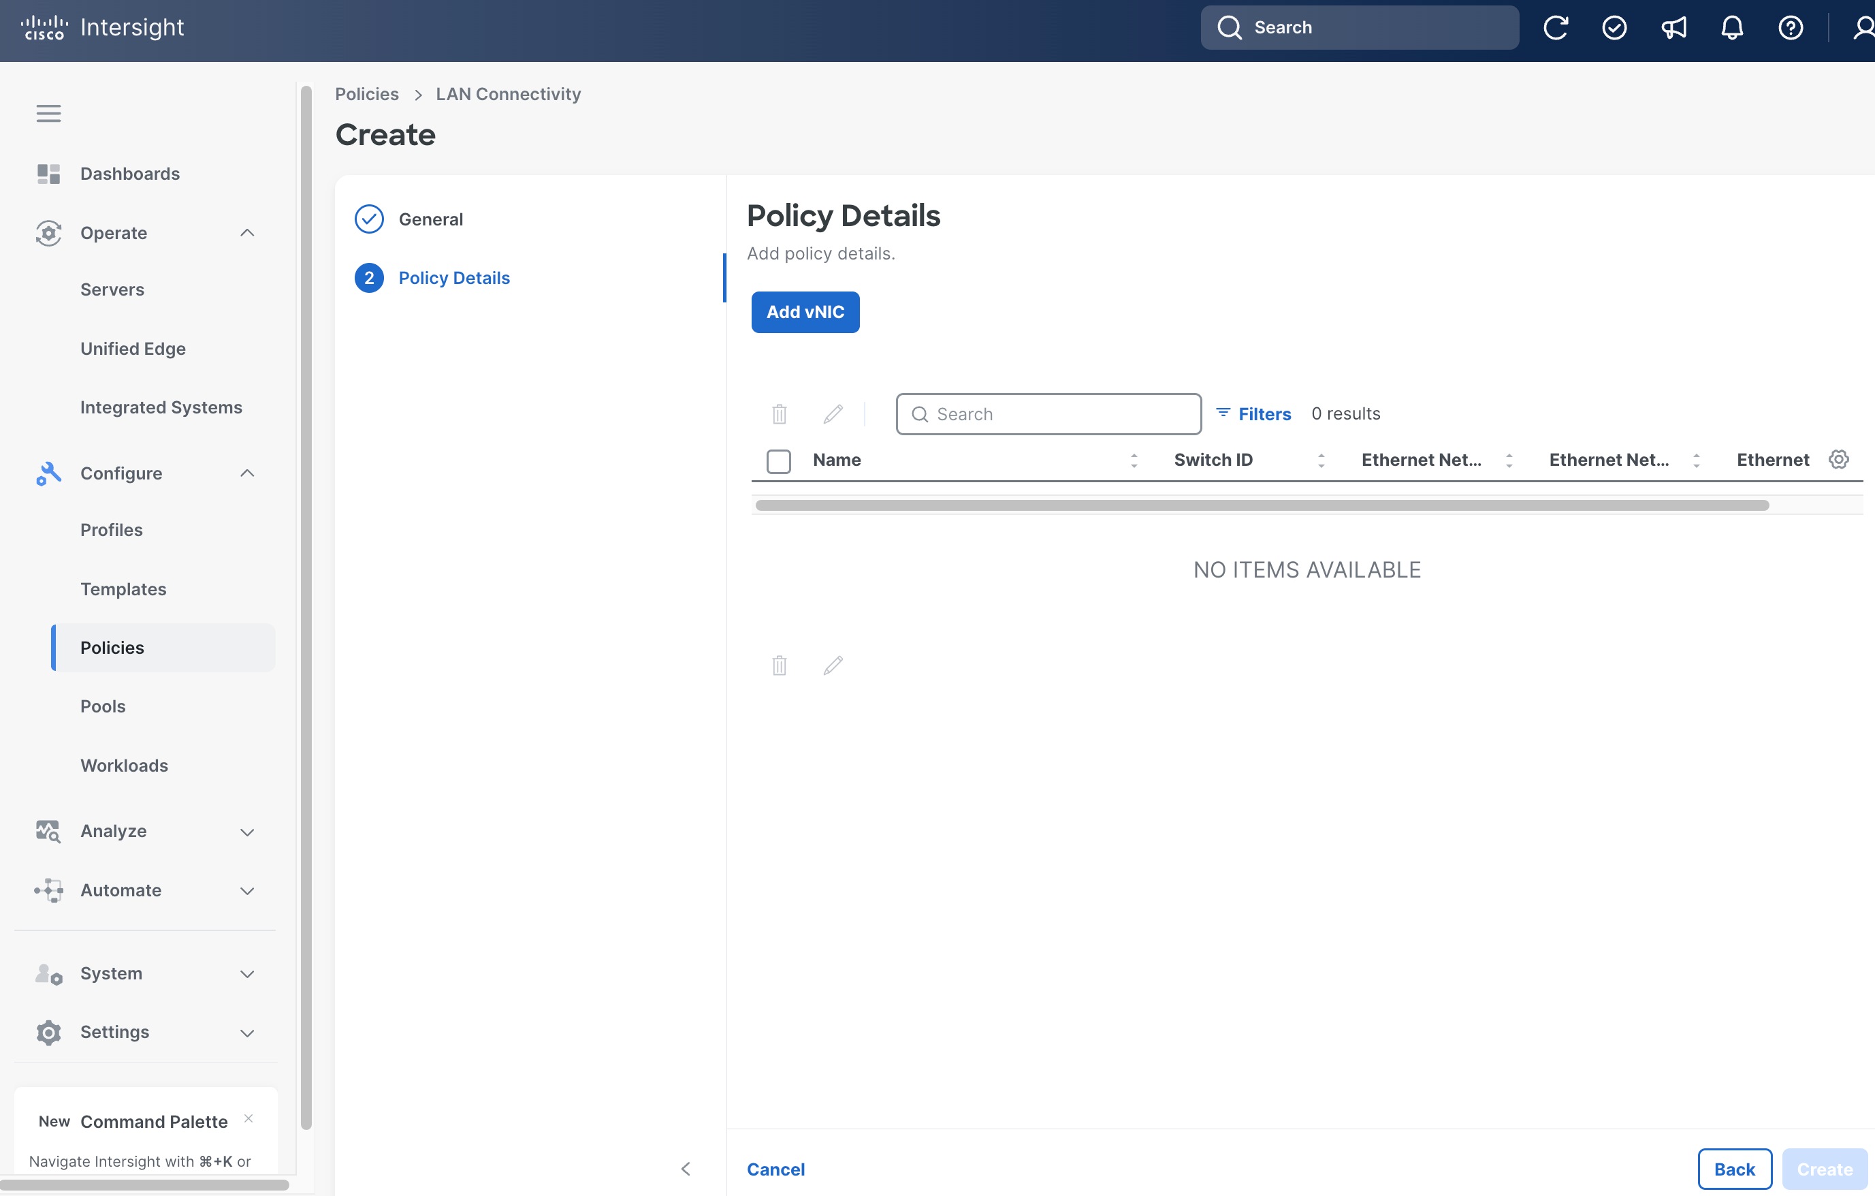Open the announcements megaphone icon
Image resolution: width=1875 pixels, height=1196 pixels.
pyautogui.click(x=1673, y=28)
